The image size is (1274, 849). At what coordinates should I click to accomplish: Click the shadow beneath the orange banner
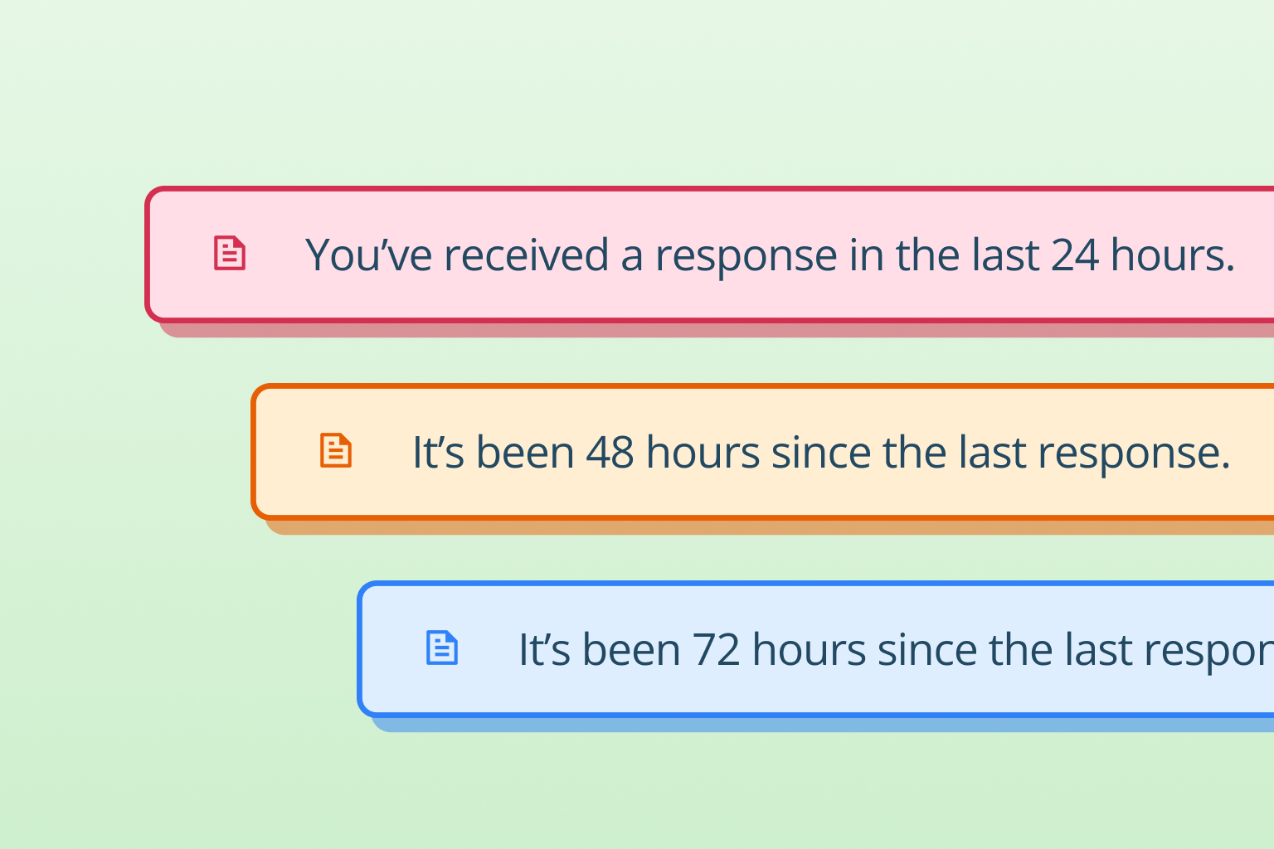(771, 527)
